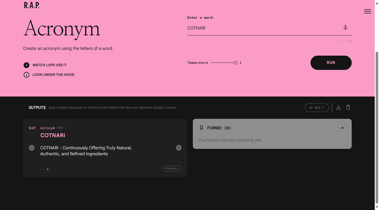
Task: Click the first pagination dot in output card
Action: coord(41,169)
